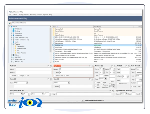Enable the Match Case checkbox
Viewport: 150px width, 114px height.
(x=54, y=76)
